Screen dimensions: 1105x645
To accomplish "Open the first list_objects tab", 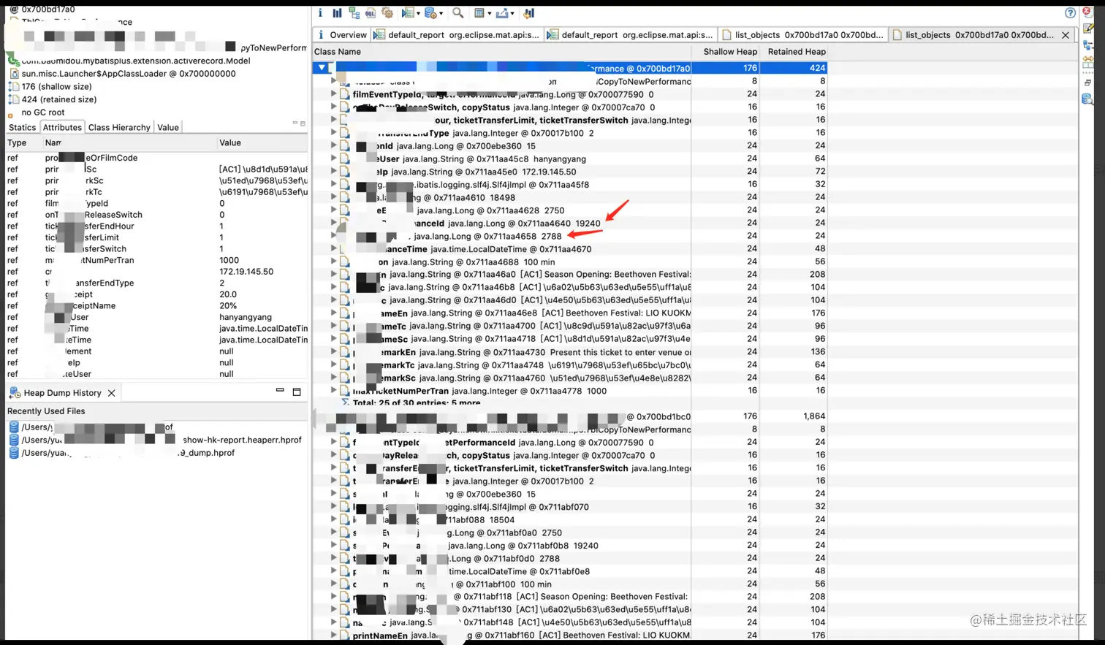I will (803, 34).
